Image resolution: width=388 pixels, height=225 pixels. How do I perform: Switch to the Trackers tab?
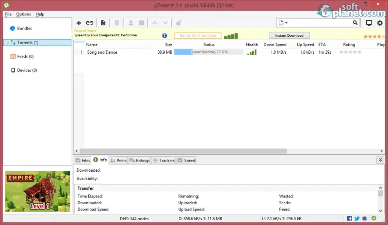[x=163, y=161]
